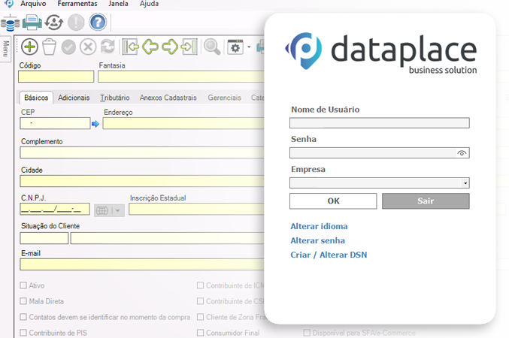Toggle Consumidor Final checkbox
509x338 pixels.
point(200,333)
